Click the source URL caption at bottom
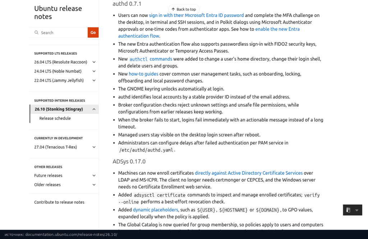Screen dimensions: 368x239 [61, 235]
